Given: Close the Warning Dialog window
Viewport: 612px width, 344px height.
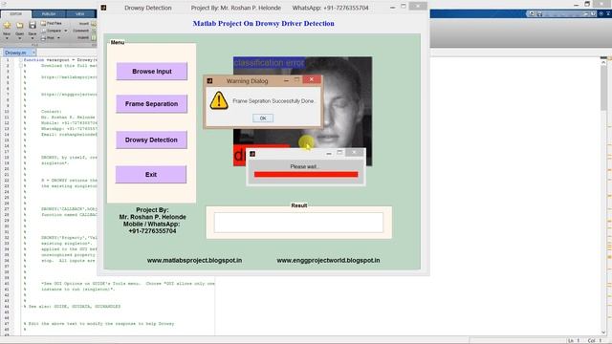Looking at the screenshot, I should [x=312, y=79].
